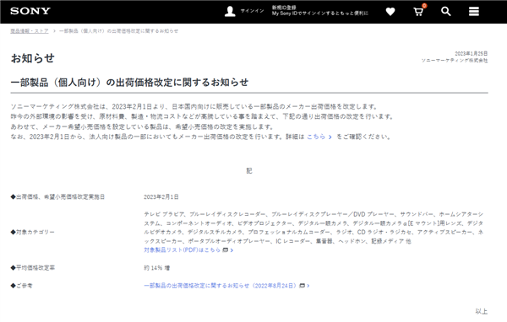Select the 約 14% 増 value
The width and height of the screenshot is (507, 322).
click(157, 268)
